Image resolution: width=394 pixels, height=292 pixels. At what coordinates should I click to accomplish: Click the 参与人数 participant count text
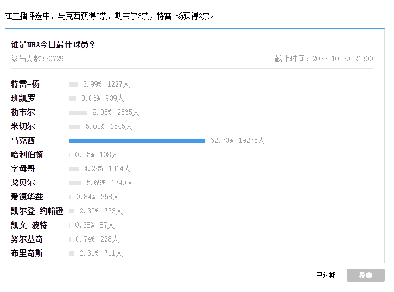(37, 59)
